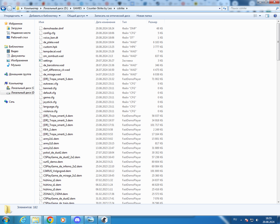
Task: Open Start menu orb
Action: point(5,220)
